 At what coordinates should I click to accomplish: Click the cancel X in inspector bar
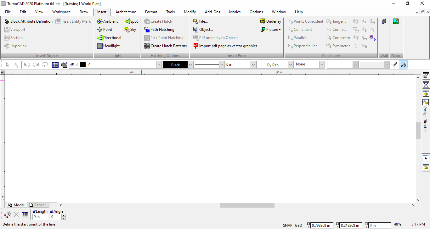(16, 215)
